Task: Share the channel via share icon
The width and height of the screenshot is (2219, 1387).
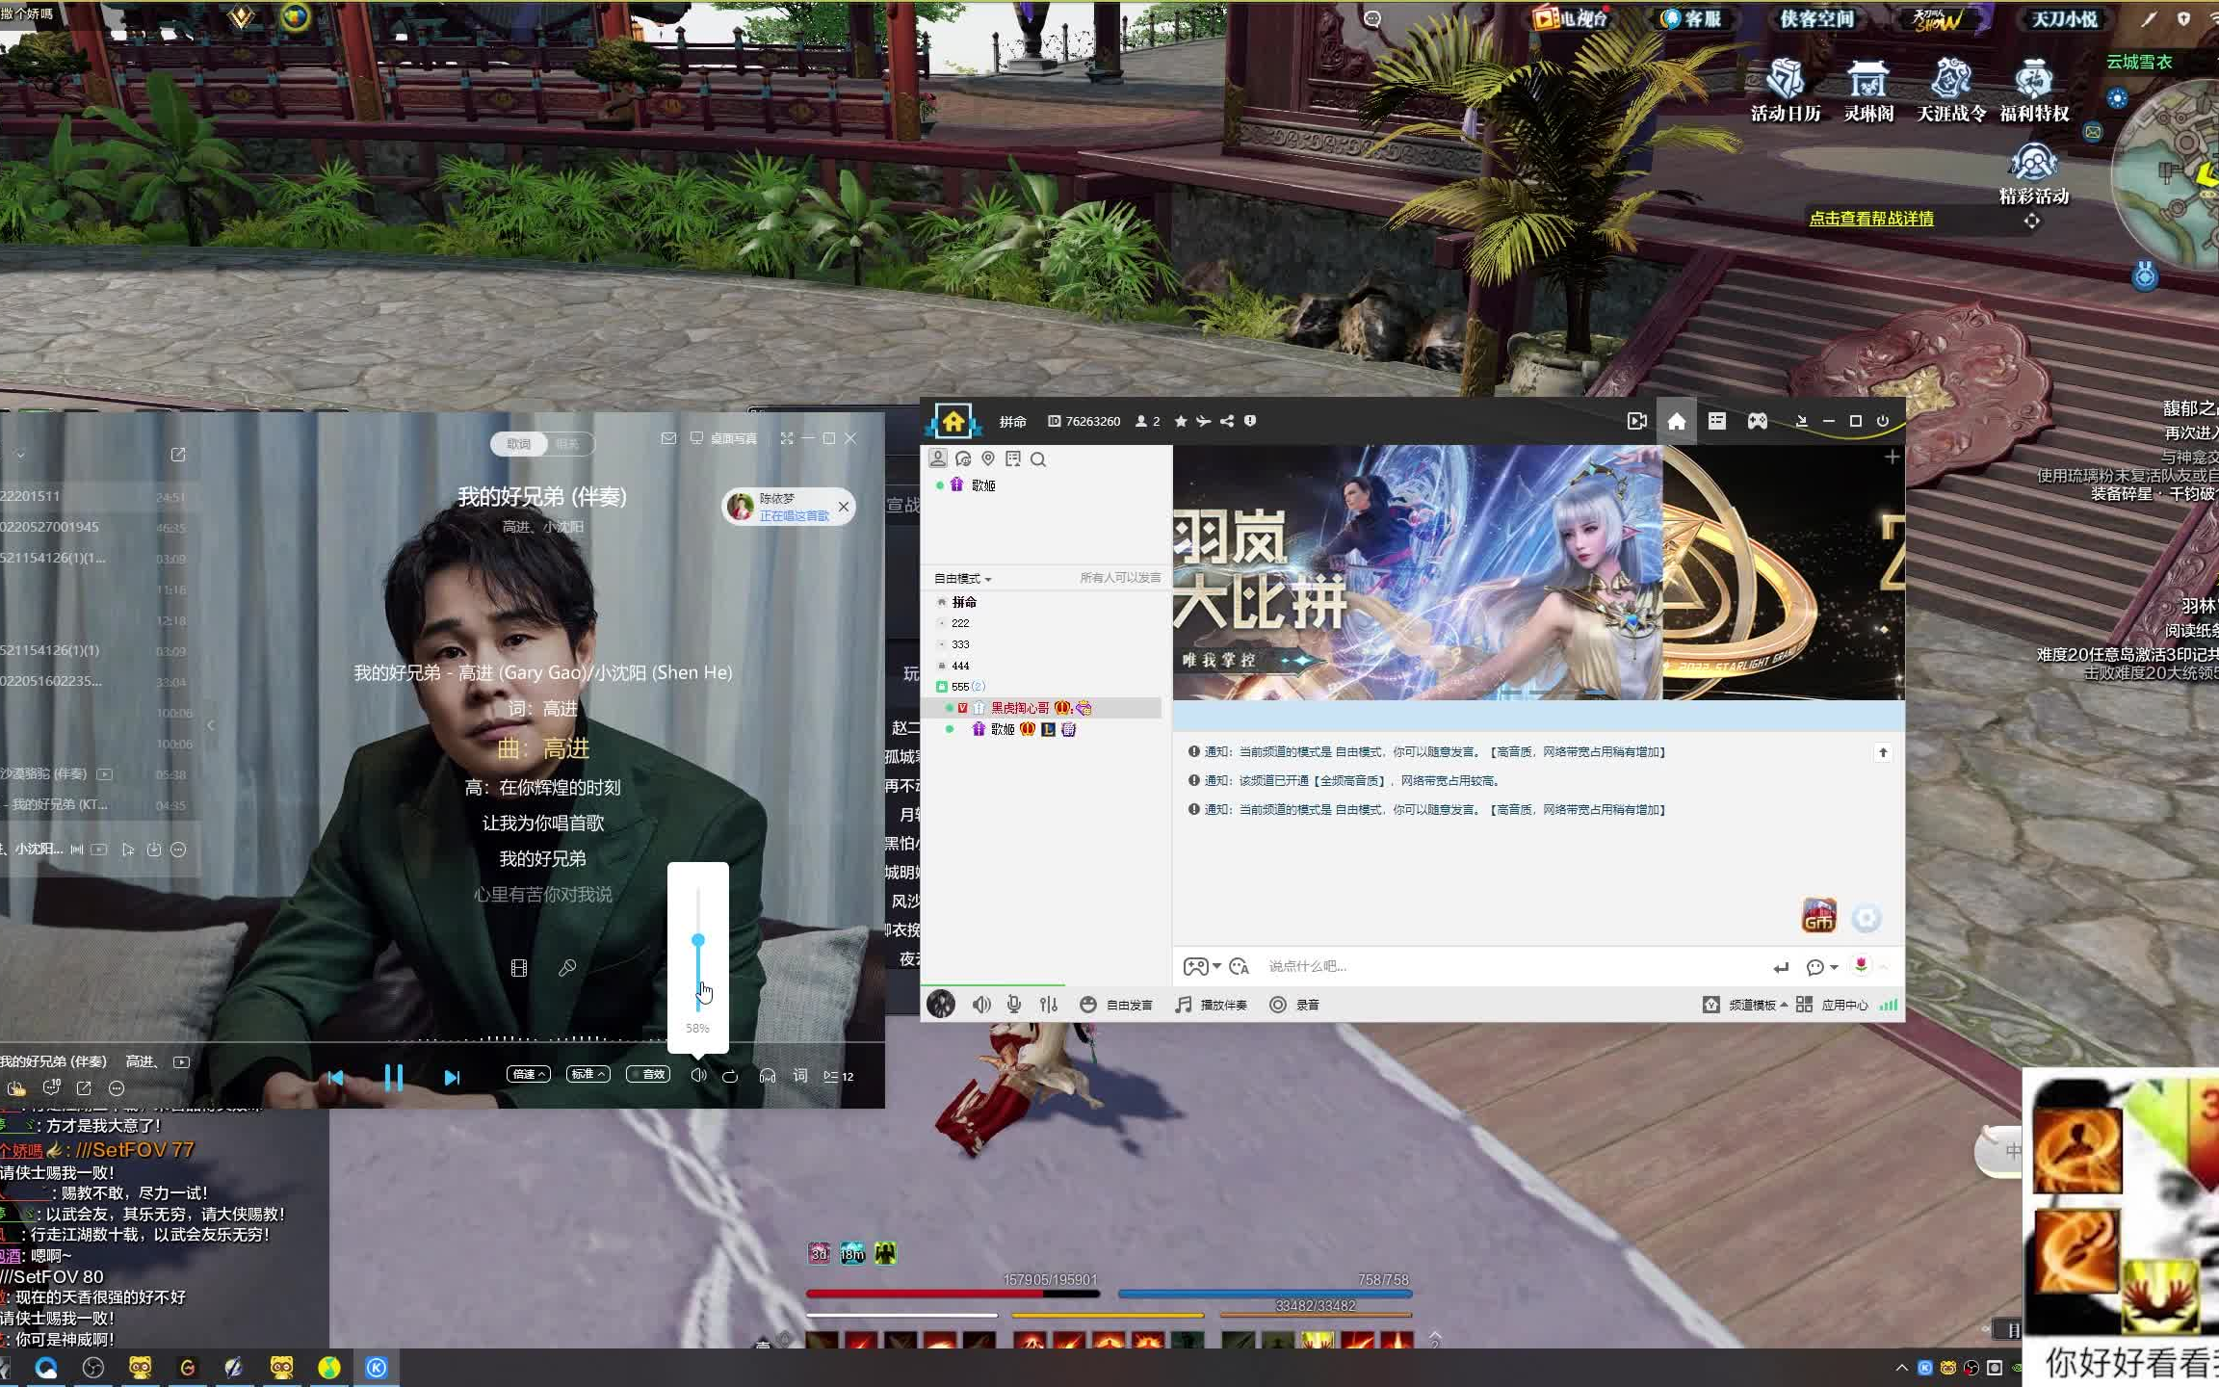Action: pyautogui.click(x=1227, y=421)
